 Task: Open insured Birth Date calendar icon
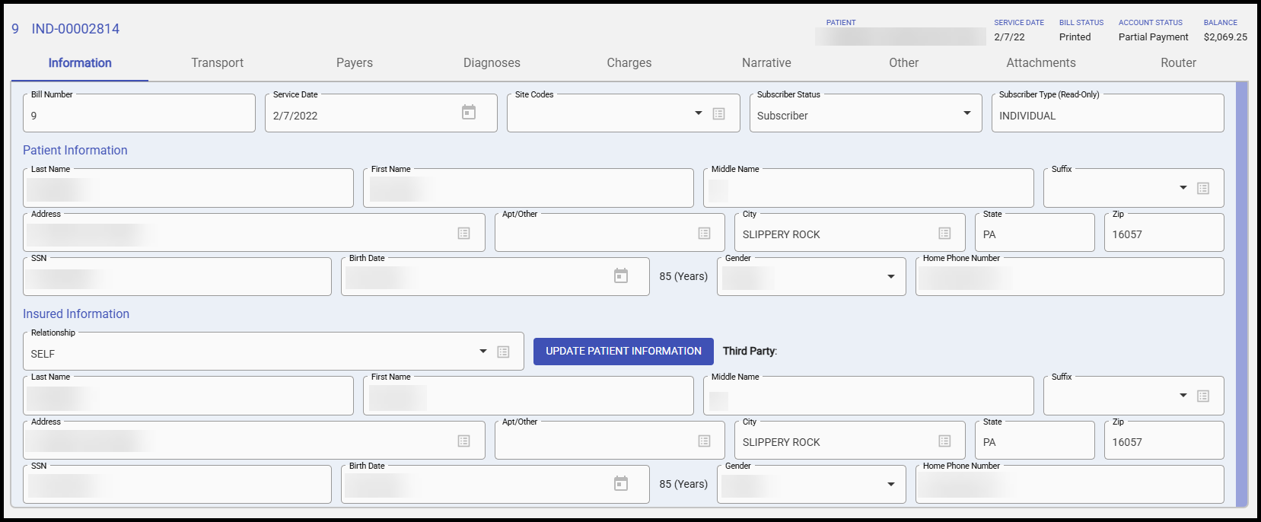click(621, 483)
